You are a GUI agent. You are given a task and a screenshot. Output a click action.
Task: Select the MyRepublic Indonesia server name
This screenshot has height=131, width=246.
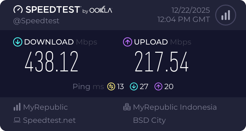[x=174, y=107]
